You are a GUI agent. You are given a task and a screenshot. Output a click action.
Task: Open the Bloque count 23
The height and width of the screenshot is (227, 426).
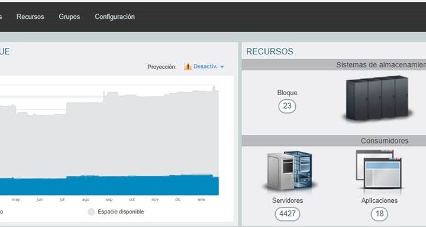pyautogui.click(x=287, y=106)
